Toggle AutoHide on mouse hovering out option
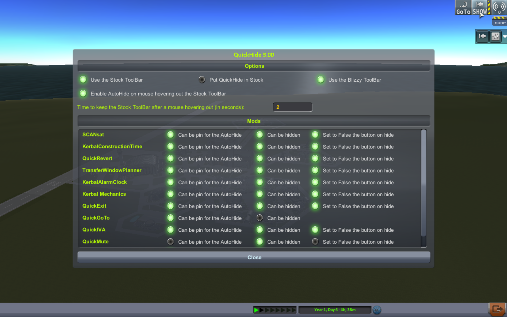This screenshot has height=317, width=507. pyautogui.click(x=83, y=93)
